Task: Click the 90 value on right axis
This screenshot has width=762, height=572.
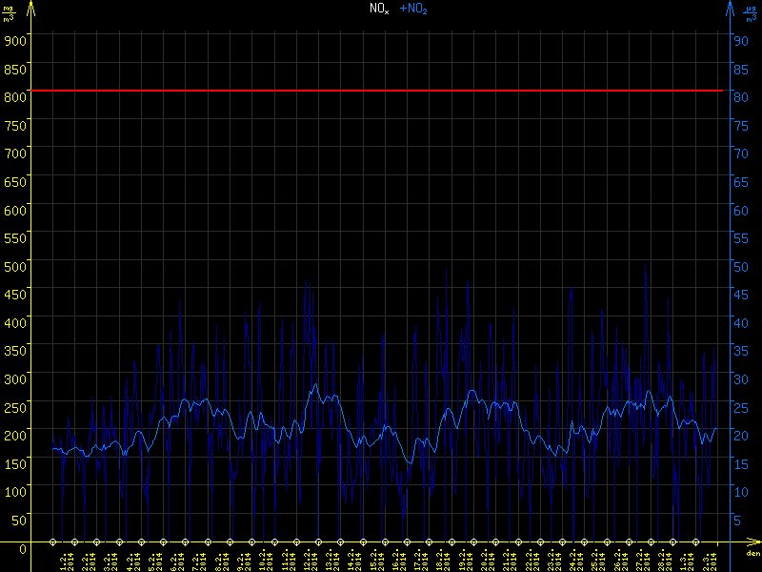Action: click(x=737, y=40)
